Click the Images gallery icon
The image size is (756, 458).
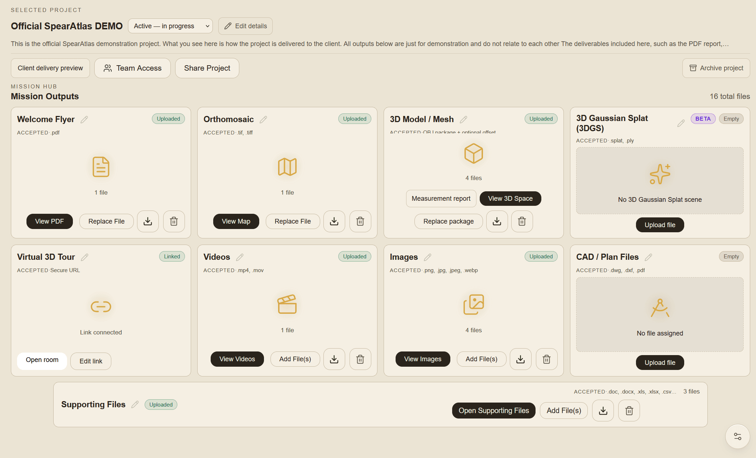pyautogui.click(x=474, y=304)
